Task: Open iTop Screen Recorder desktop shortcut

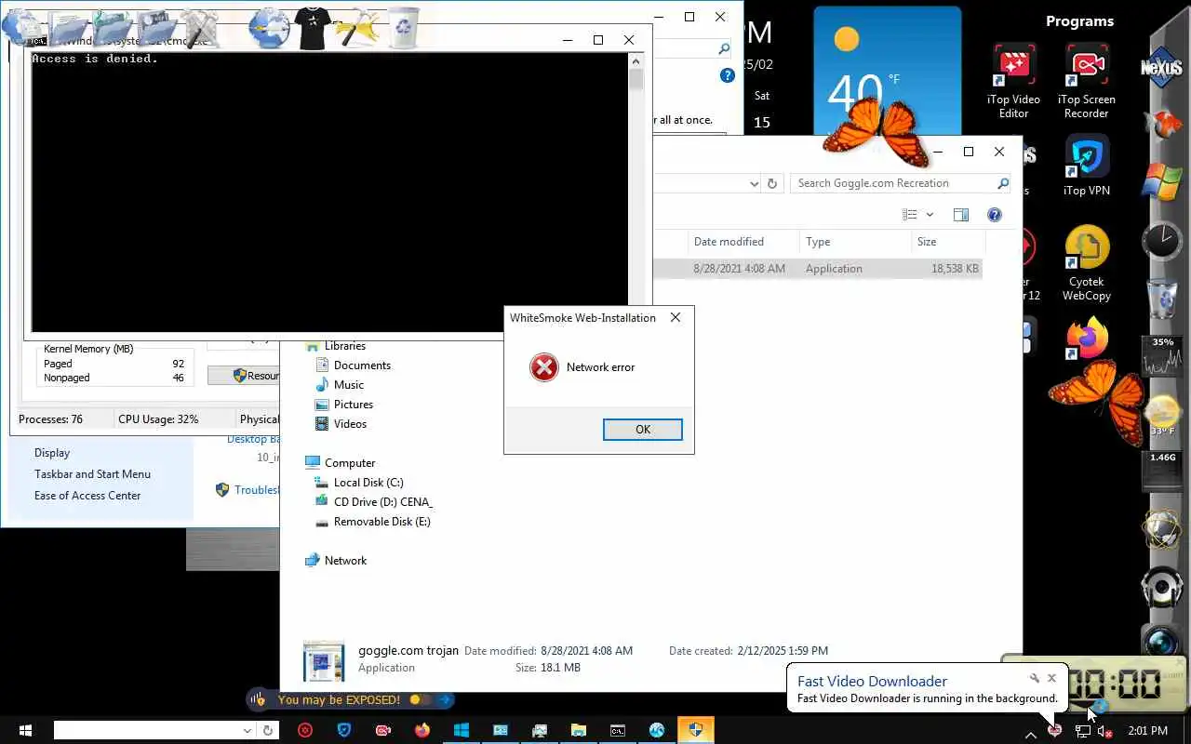Action: tap(1086, 82)
